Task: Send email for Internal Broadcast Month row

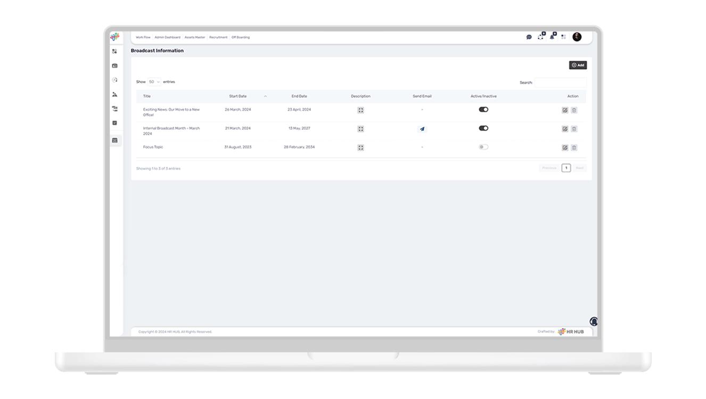Action: (x=422, y=129)
